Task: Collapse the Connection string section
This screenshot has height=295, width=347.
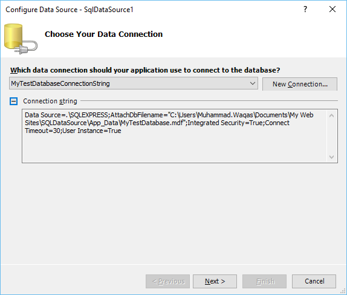Action: point(13,102)
